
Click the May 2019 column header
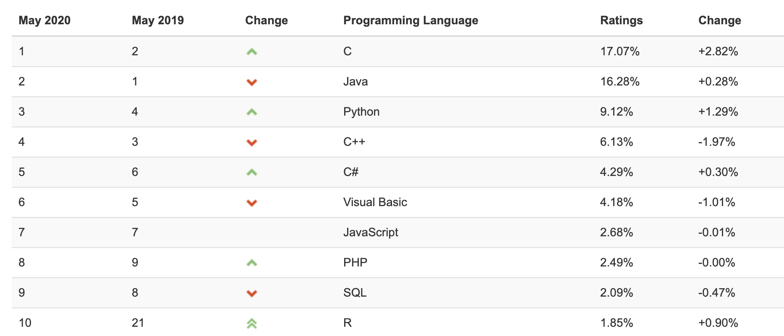(x=158, y=20)
